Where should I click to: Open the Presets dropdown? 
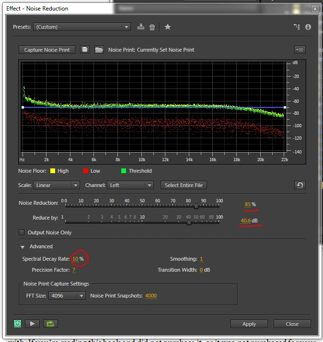click(x=82, y=27)
